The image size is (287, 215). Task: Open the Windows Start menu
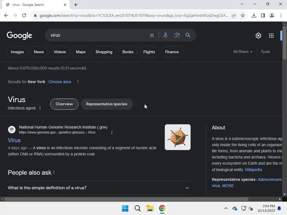tap(125, 208)
